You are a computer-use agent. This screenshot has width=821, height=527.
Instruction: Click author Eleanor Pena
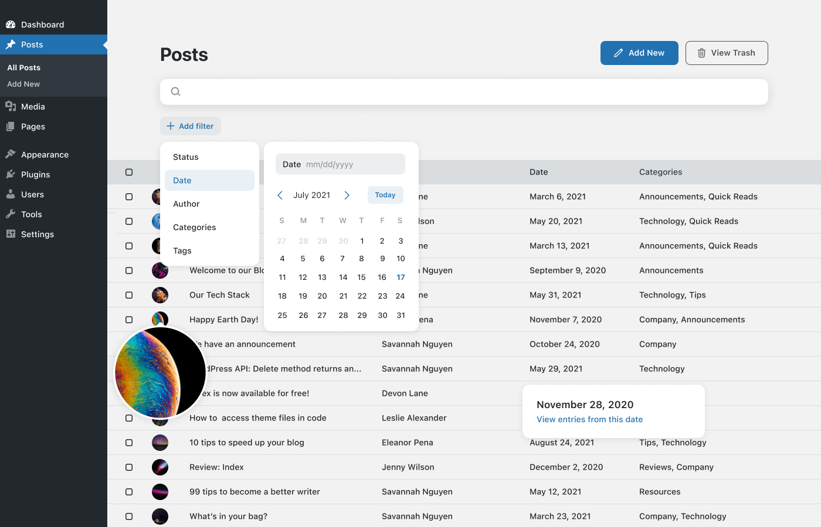coord(407,443)
